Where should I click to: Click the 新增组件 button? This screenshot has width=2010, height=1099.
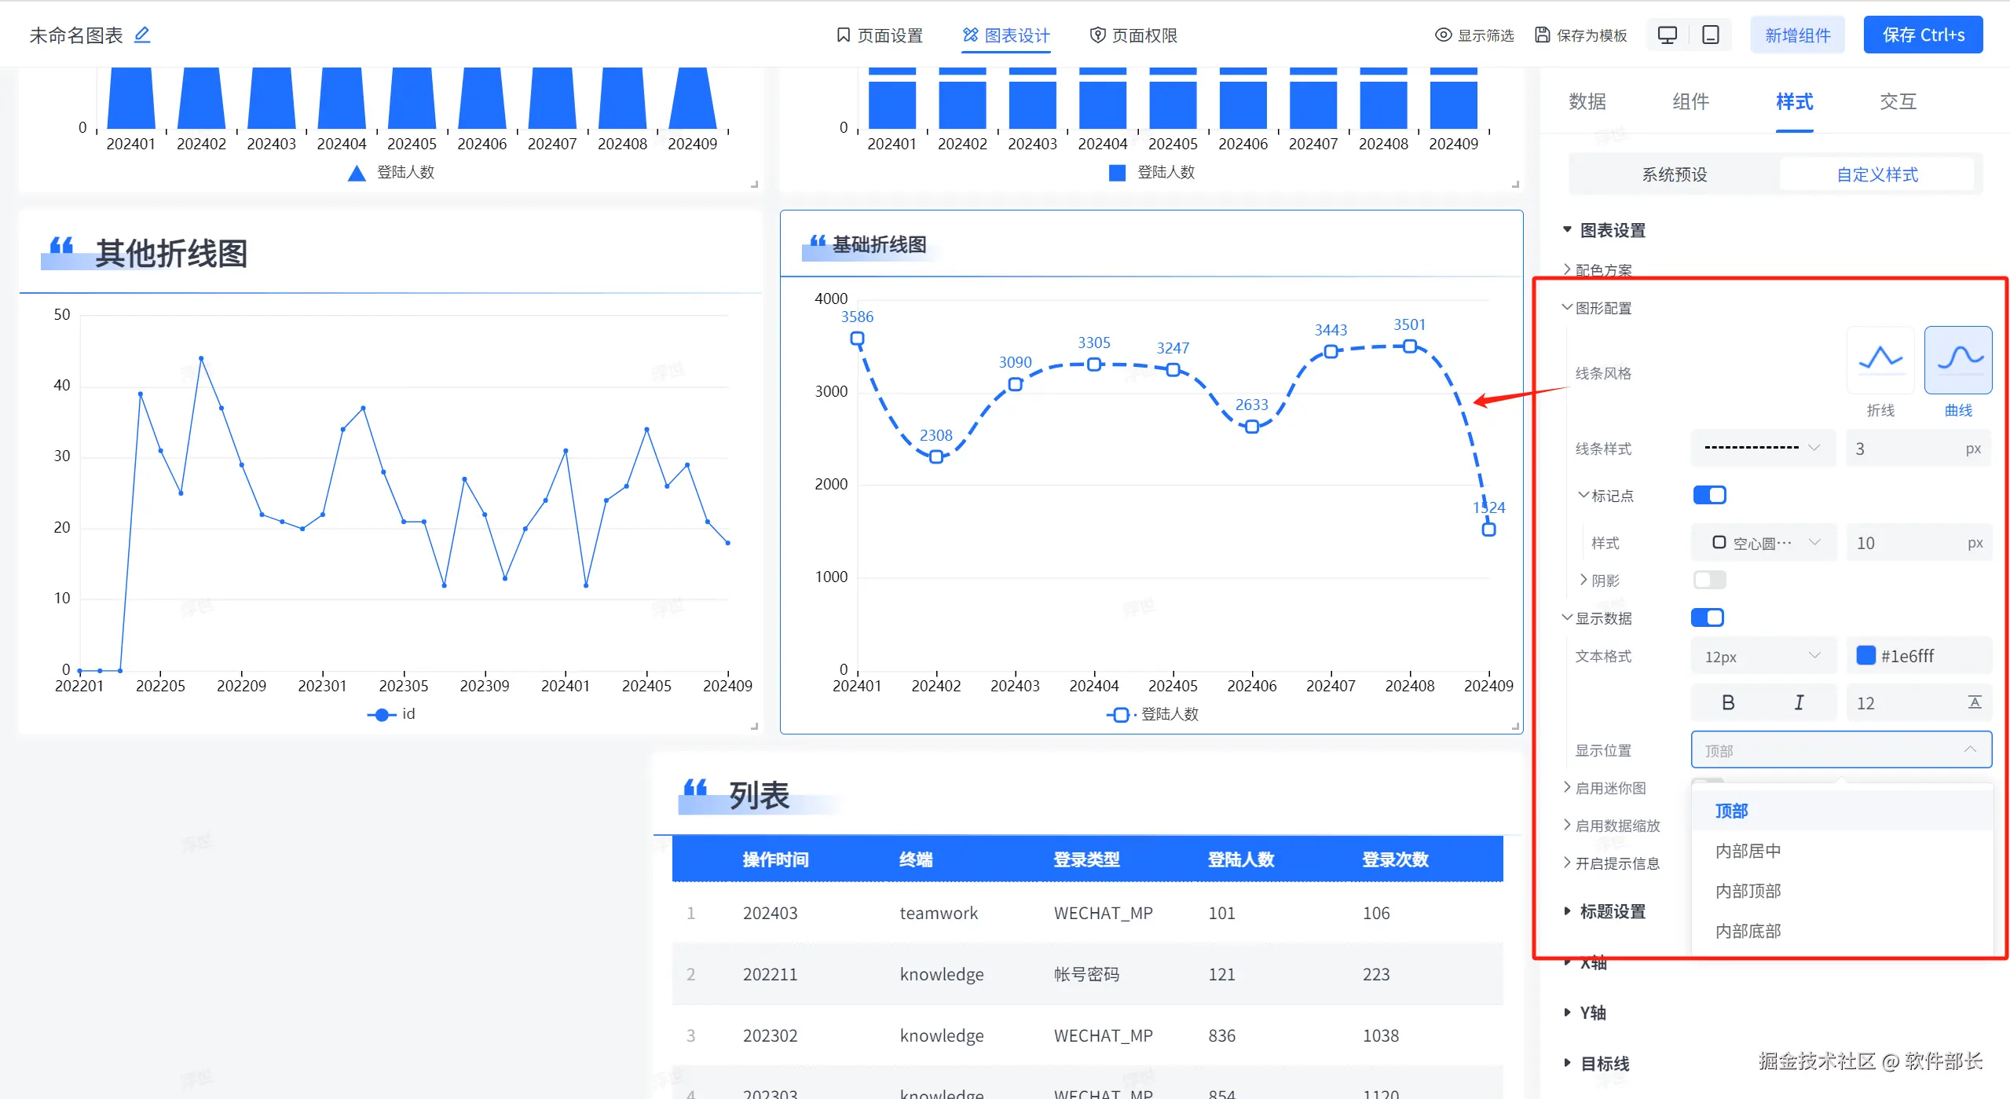[x=1797, y=35]
